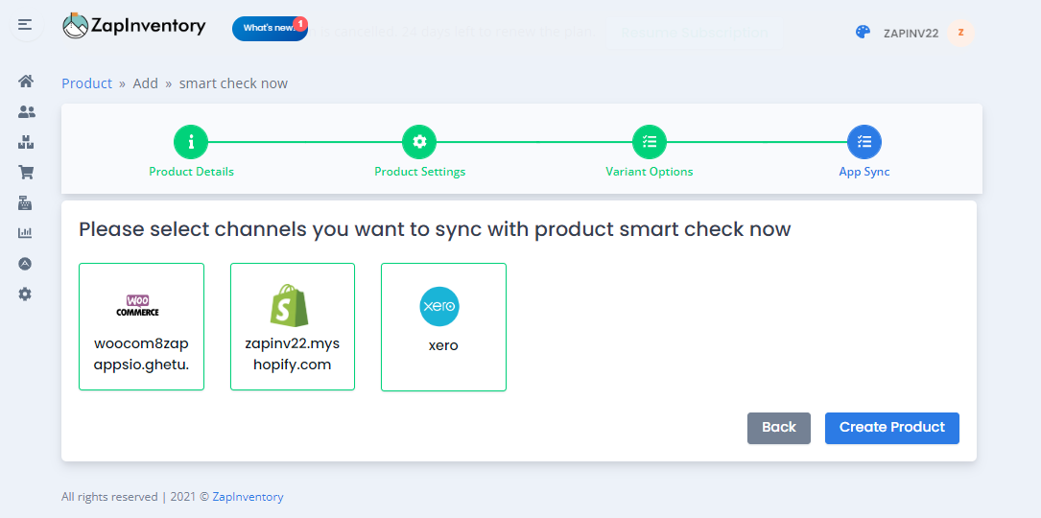This screenshot has height=518, width=1041.
Task: Toggle the hamburger sidebar menu
Action: click(x=25, y=25)
